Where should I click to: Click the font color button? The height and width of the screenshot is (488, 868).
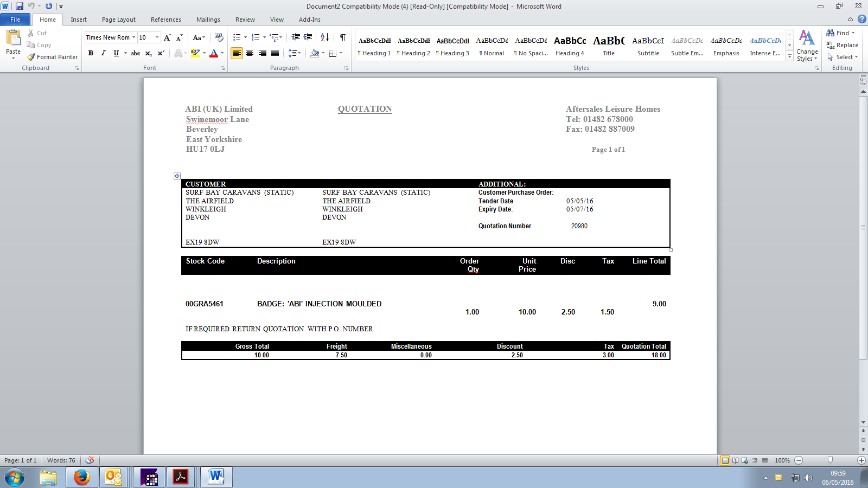[x=214, y=53]
